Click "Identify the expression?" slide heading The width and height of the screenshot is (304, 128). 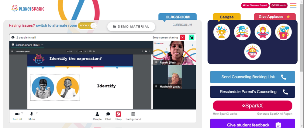pyautogui.click(x=75, y=58)
